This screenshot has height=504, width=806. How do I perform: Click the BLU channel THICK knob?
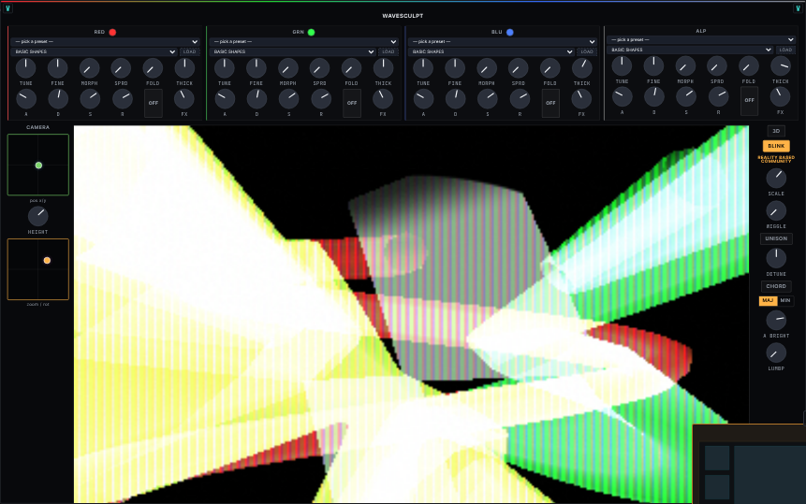click(x=582, y=68)
